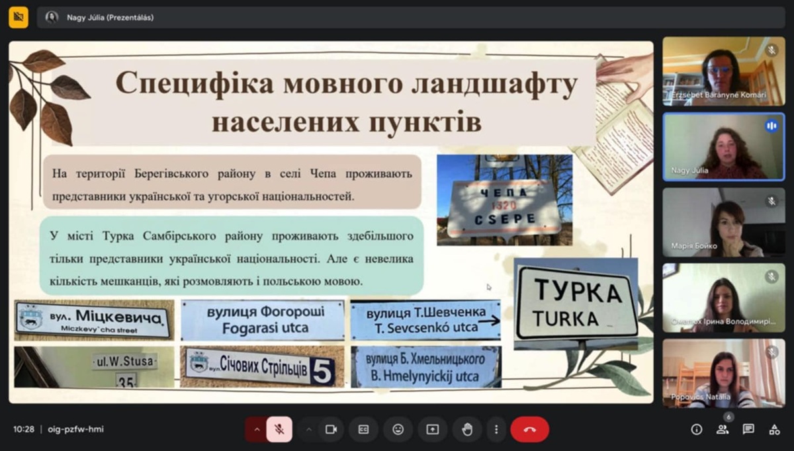The image size is (794, 451).
Task: Turn on closed captions
Action: 363,429
